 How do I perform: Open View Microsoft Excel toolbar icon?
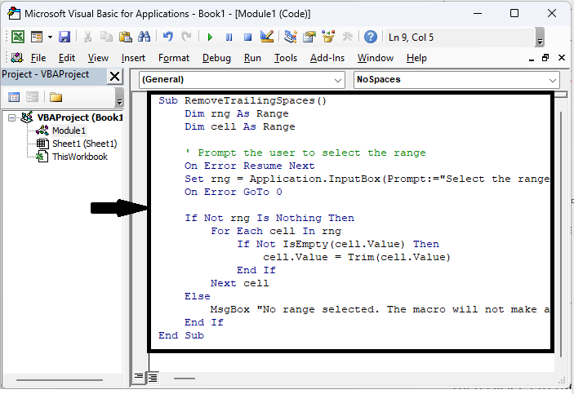[x=18, y=37]
